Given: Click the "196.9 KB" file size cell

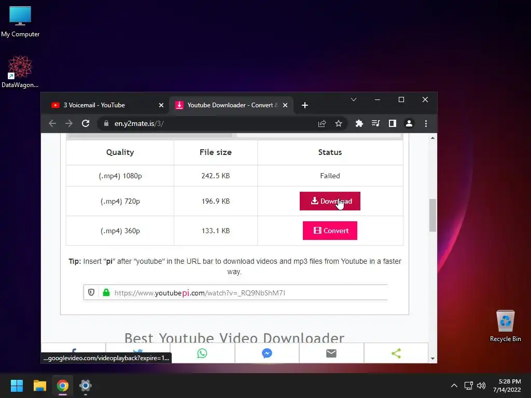Looking at the screenshot, I should point(216,201).
